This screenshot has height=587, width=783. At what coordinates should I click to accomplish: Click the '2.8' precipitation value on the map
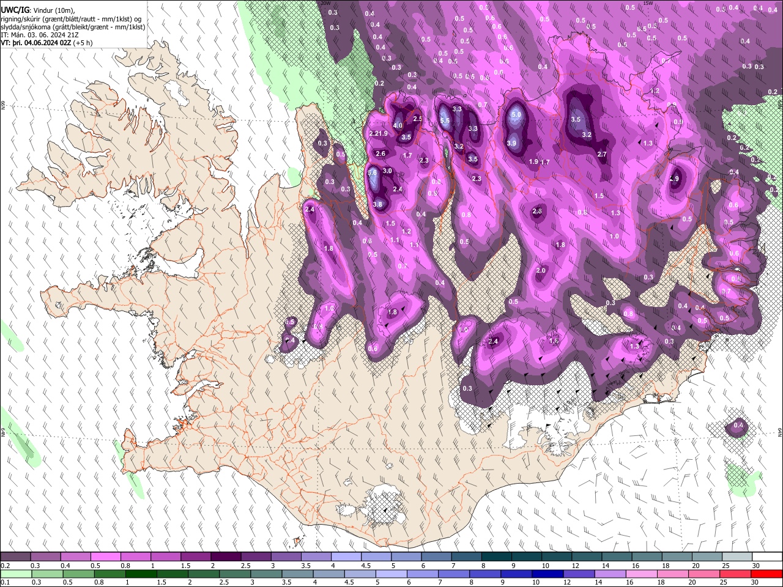pyautogui.click(x=537, y=212)
